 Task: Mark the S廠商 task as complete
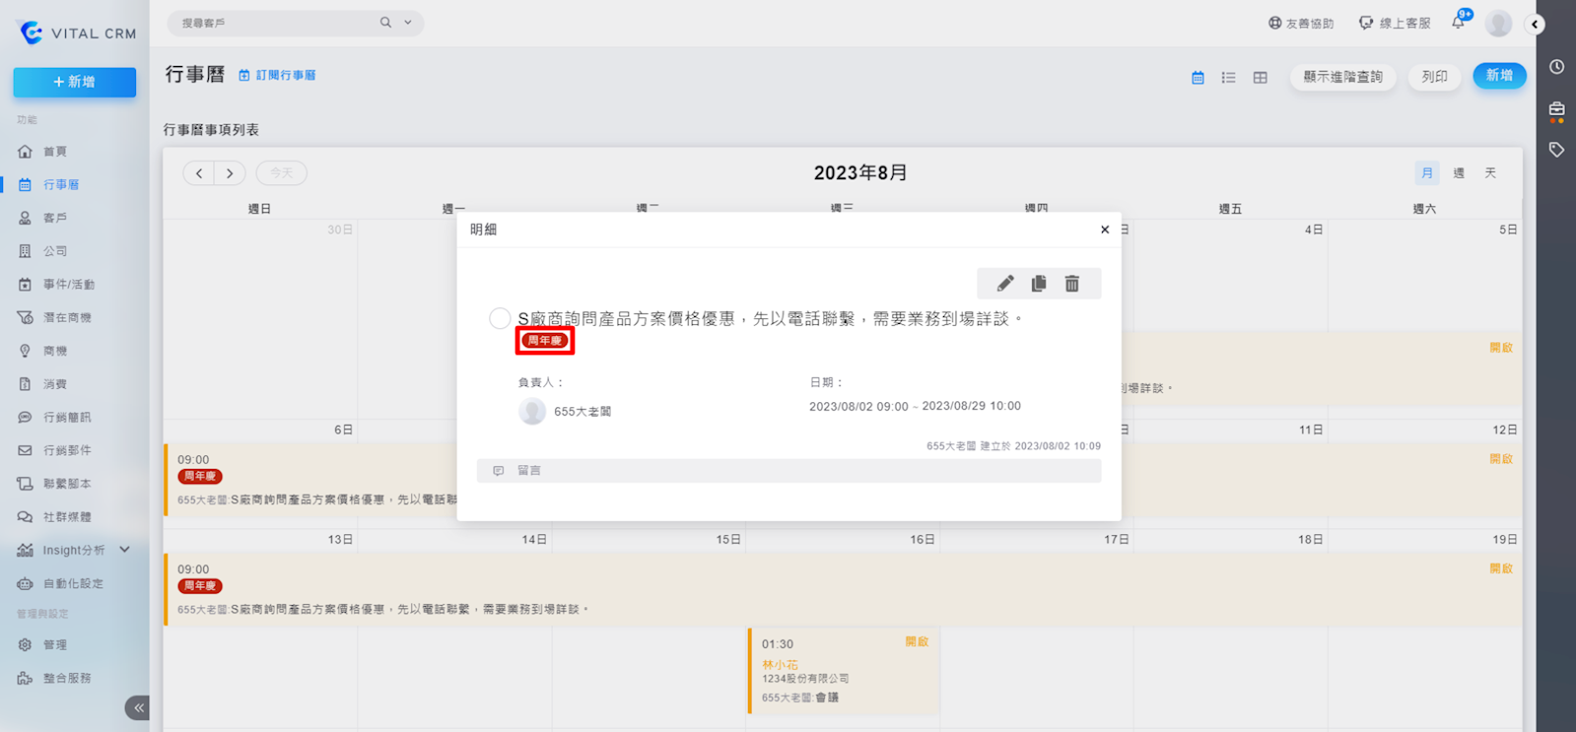pos(500,318)
